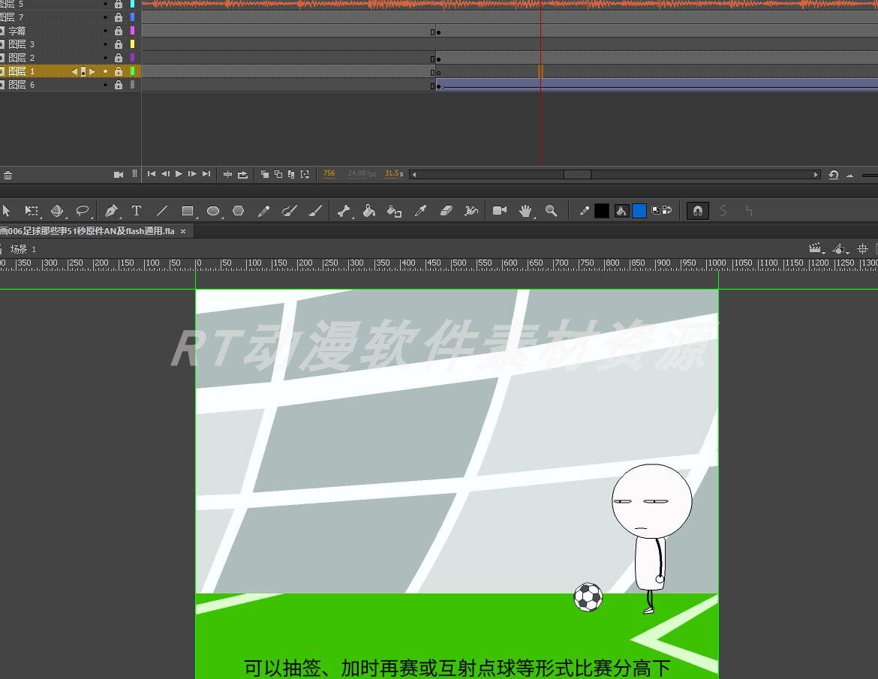Image resolution: width=878 pixels, height=679 pixels.
Task: Toggle lock on 图层 2
Action: [x=118, y=58]
